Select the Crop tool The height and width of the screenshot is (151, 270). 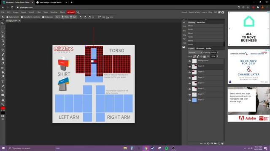3,41
